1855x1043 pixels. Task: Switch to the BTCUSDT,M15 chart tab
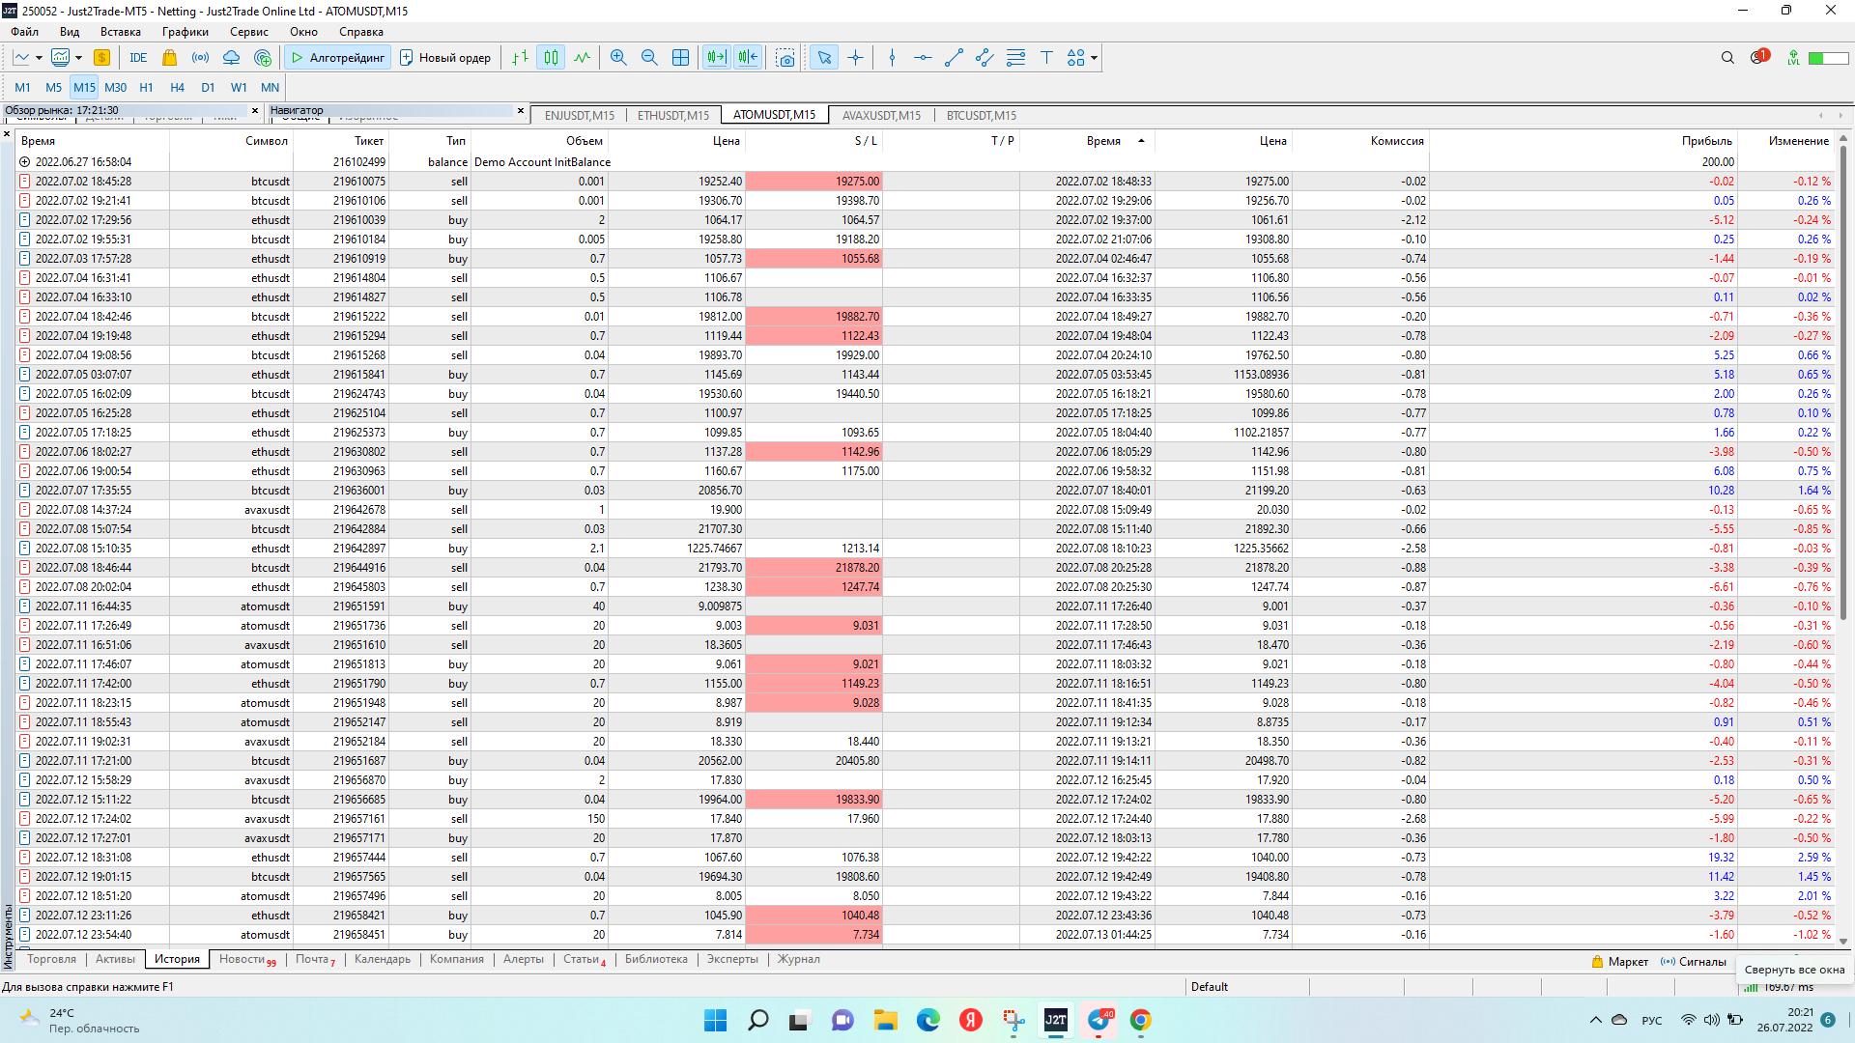(981, 115)
